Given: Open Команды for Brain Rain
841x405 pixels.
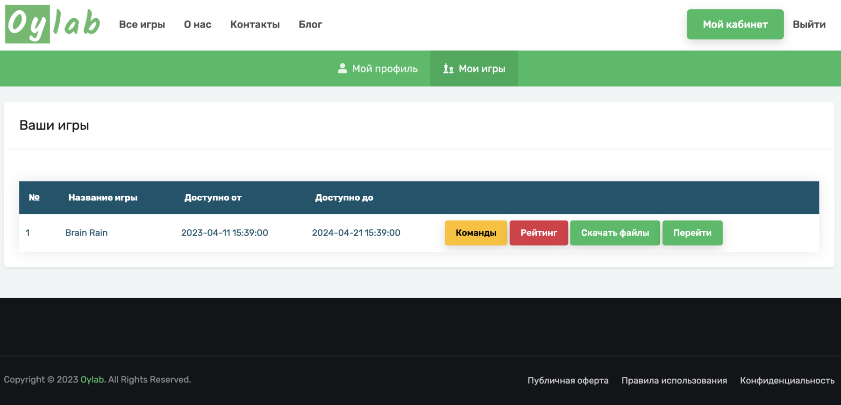Looking at the screenshot, I should coord(476,233).
